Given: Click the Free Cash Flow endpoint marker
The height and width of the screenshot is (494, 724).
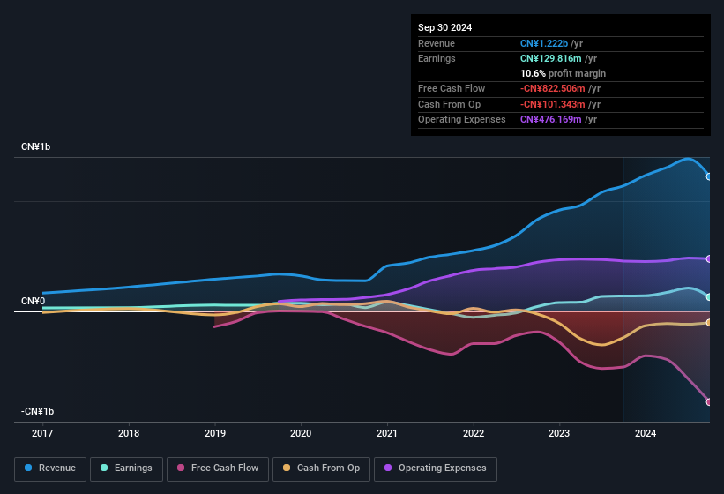Looking at the screenshot, I should coord(709,402).
